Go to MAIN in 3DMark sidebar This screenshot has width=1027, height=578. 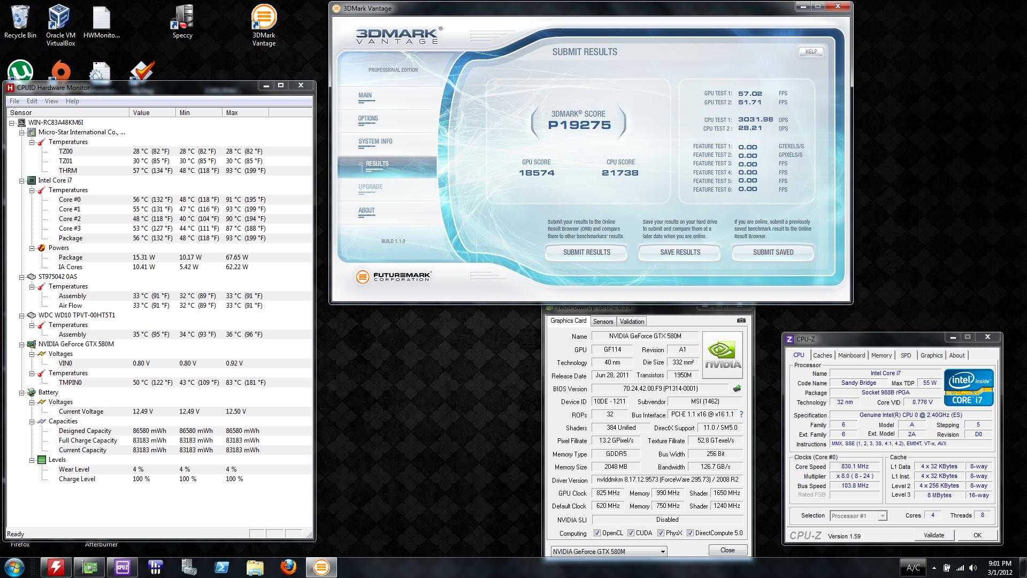pos(365,95)
